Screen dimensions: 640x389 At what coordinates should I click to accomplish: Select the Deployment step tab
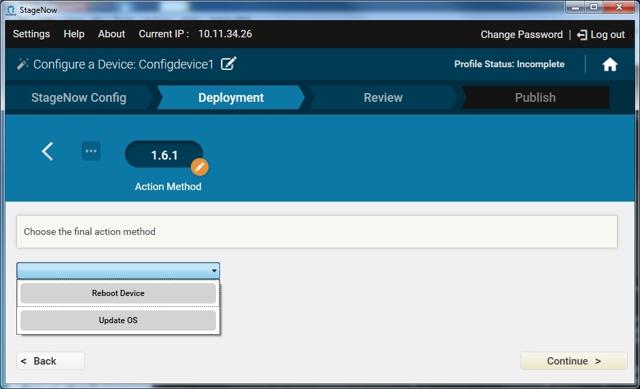[x=231, y=98]
